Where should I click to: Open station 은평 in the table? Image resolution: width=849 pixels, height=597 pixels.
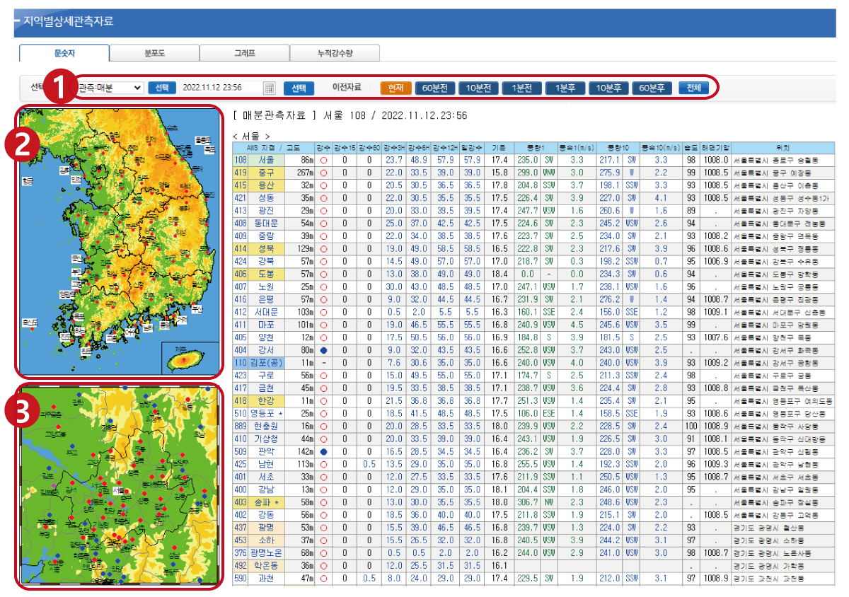pos(266,299)
